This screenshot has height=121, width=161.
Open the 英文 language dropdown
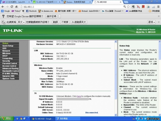tap(21, 22)
